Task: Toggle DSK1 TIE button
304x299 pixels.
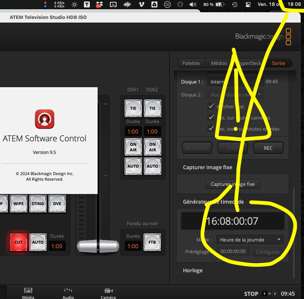Action: [x=133, y=108]
